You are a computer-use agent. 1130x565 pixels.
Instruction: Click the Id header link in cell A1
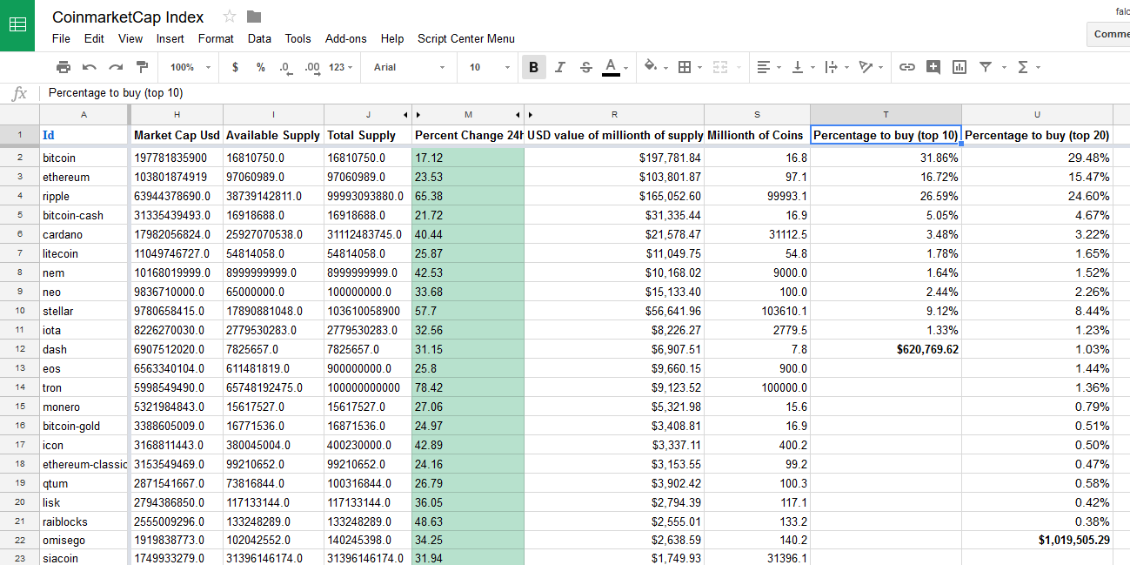tap(48, 136)
